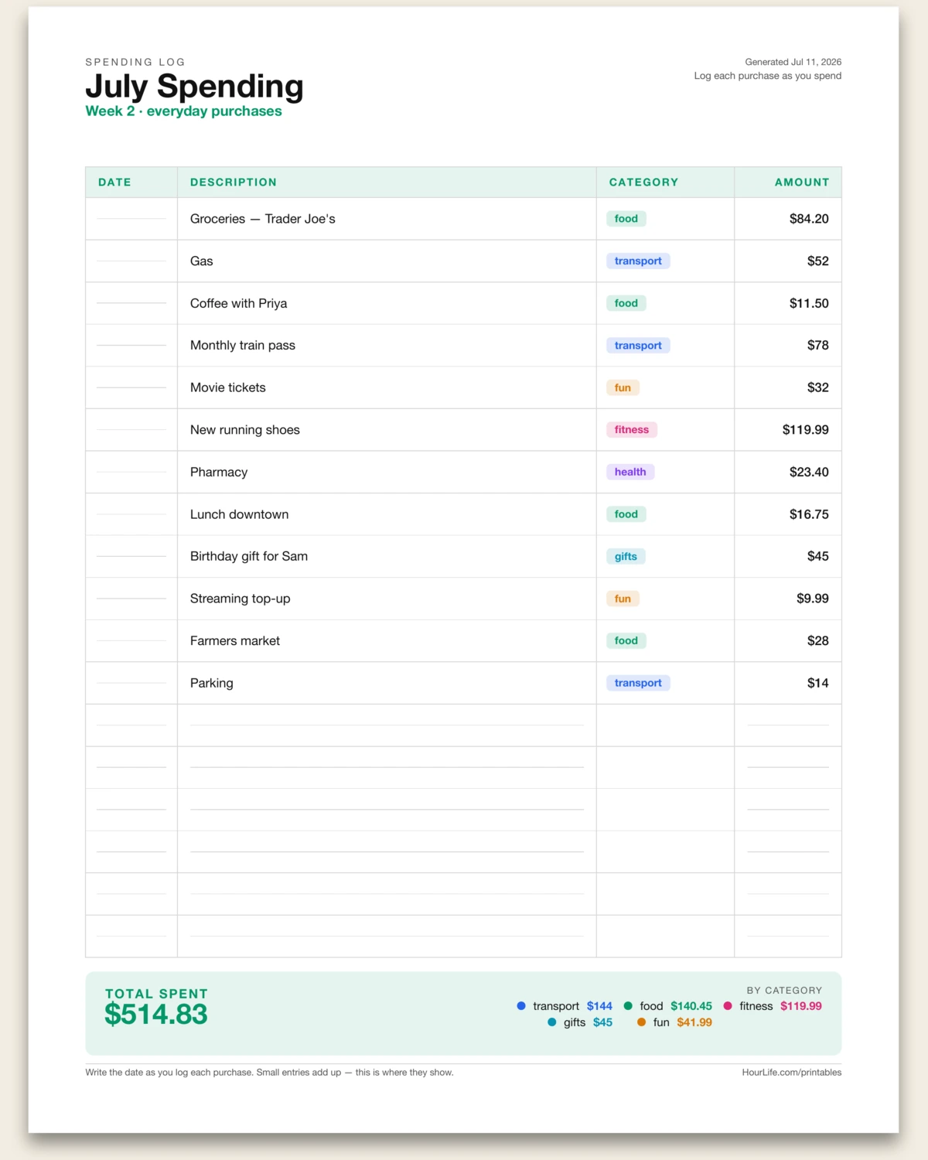Click the fitness category tag
The height and width of the screenshot is (1160, 928).
pos(632,430)
